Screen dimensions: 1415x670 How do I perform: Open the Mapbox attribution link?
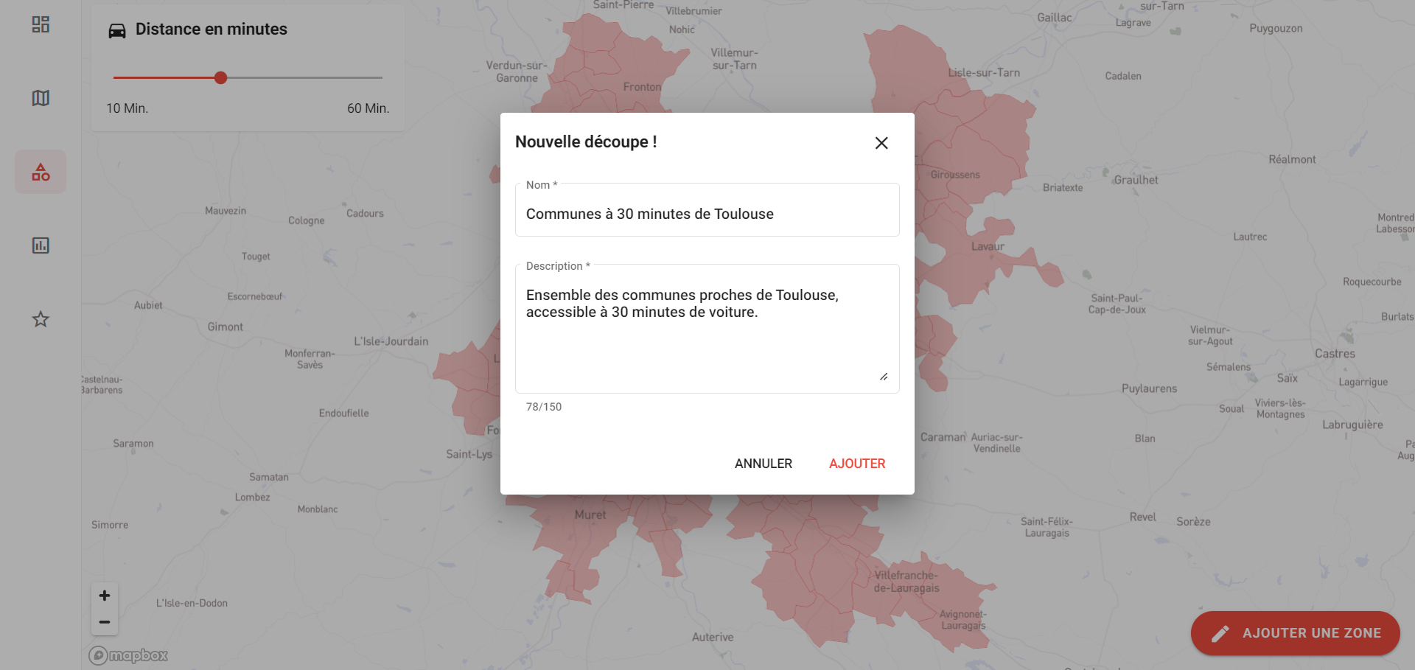[127, 655]
